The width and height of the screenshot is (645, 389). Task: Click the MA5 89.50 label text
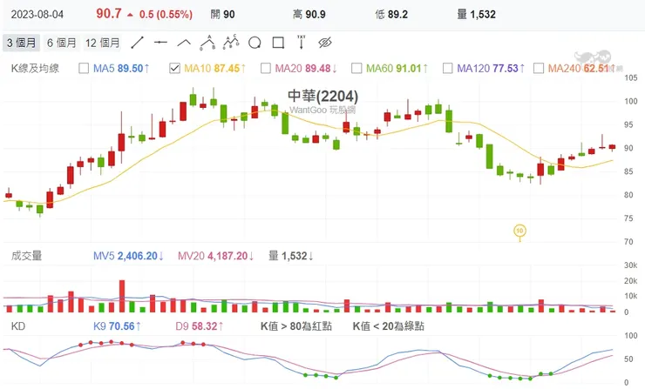[x=121, y=68]
